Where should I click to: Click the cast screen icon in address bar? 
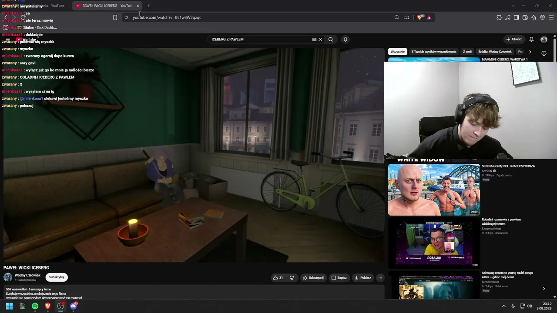[x=407, y=17]
